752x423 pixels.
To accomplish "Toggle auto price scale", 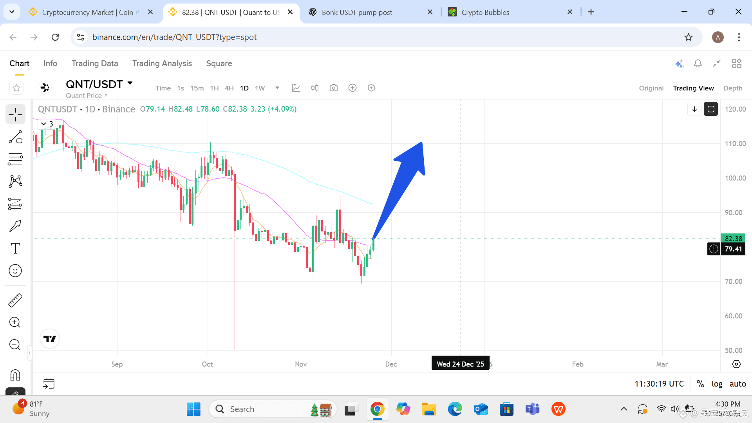I will 738,384.
